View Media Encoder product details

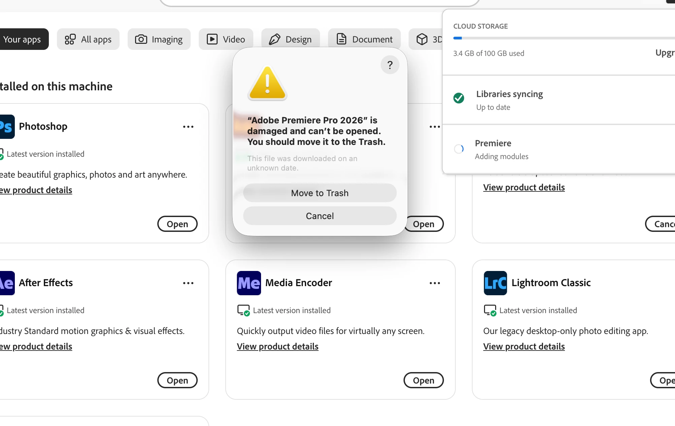[278, 346]
